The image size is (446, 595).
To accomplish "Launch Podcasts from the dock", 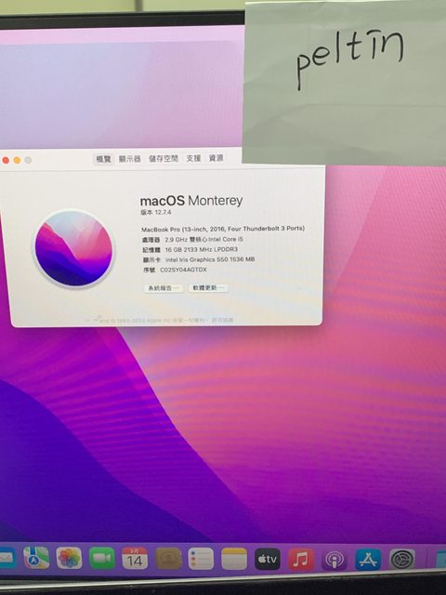I will coord(334,560).
